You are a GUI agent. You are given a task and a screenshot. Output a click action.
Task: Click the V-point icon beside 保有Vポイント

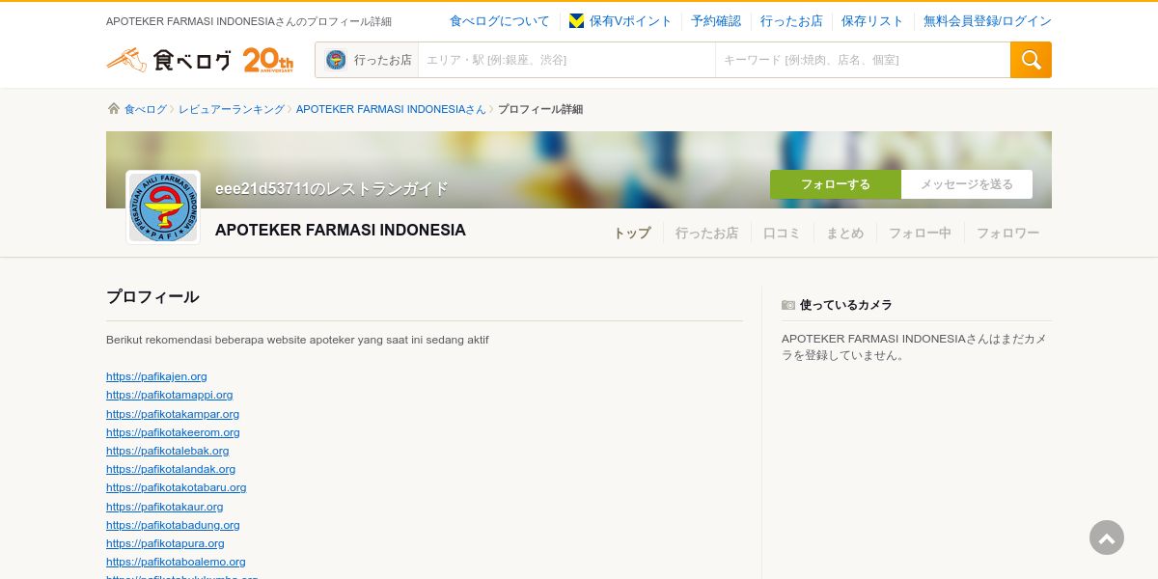tap(576, 21)
